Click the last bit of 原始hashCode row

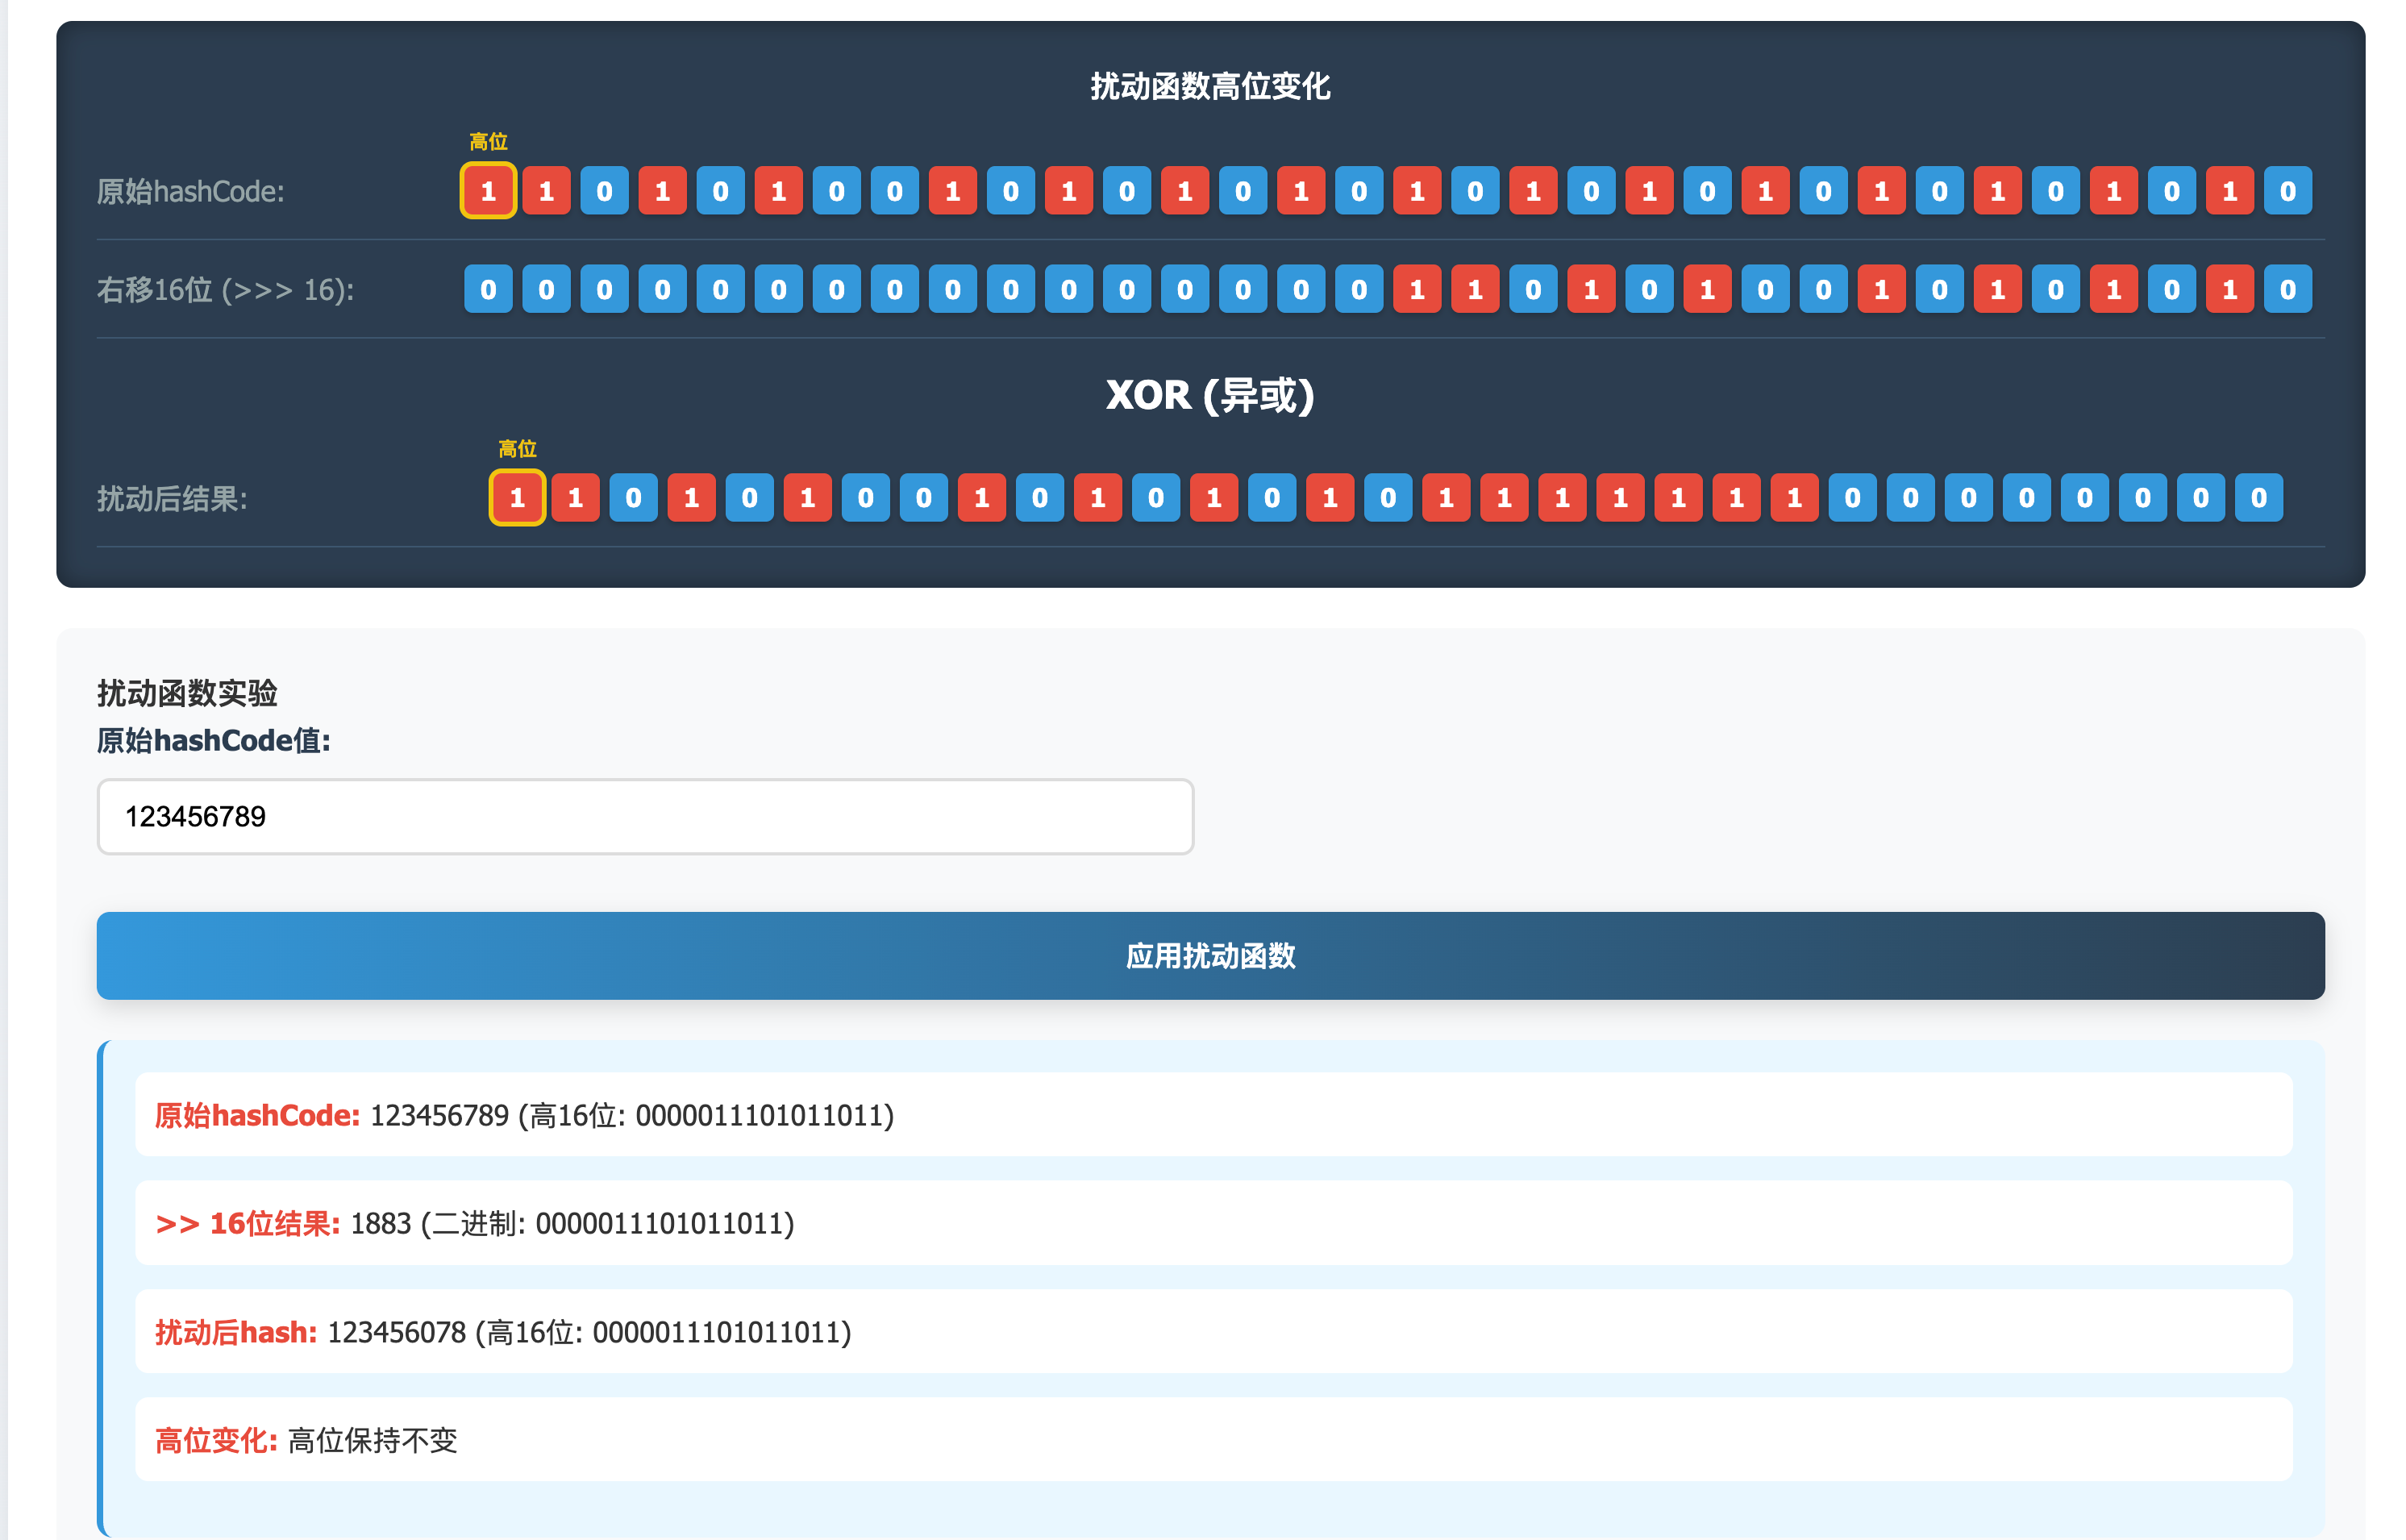2287,191
